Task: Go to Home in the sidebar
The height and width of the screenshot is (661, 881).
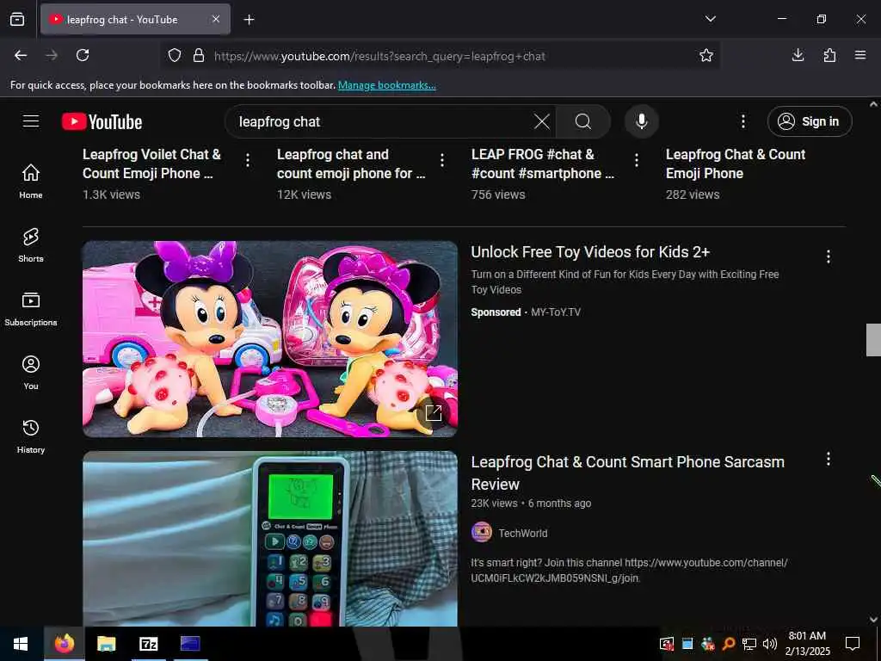Action: (x=31, y=181)
